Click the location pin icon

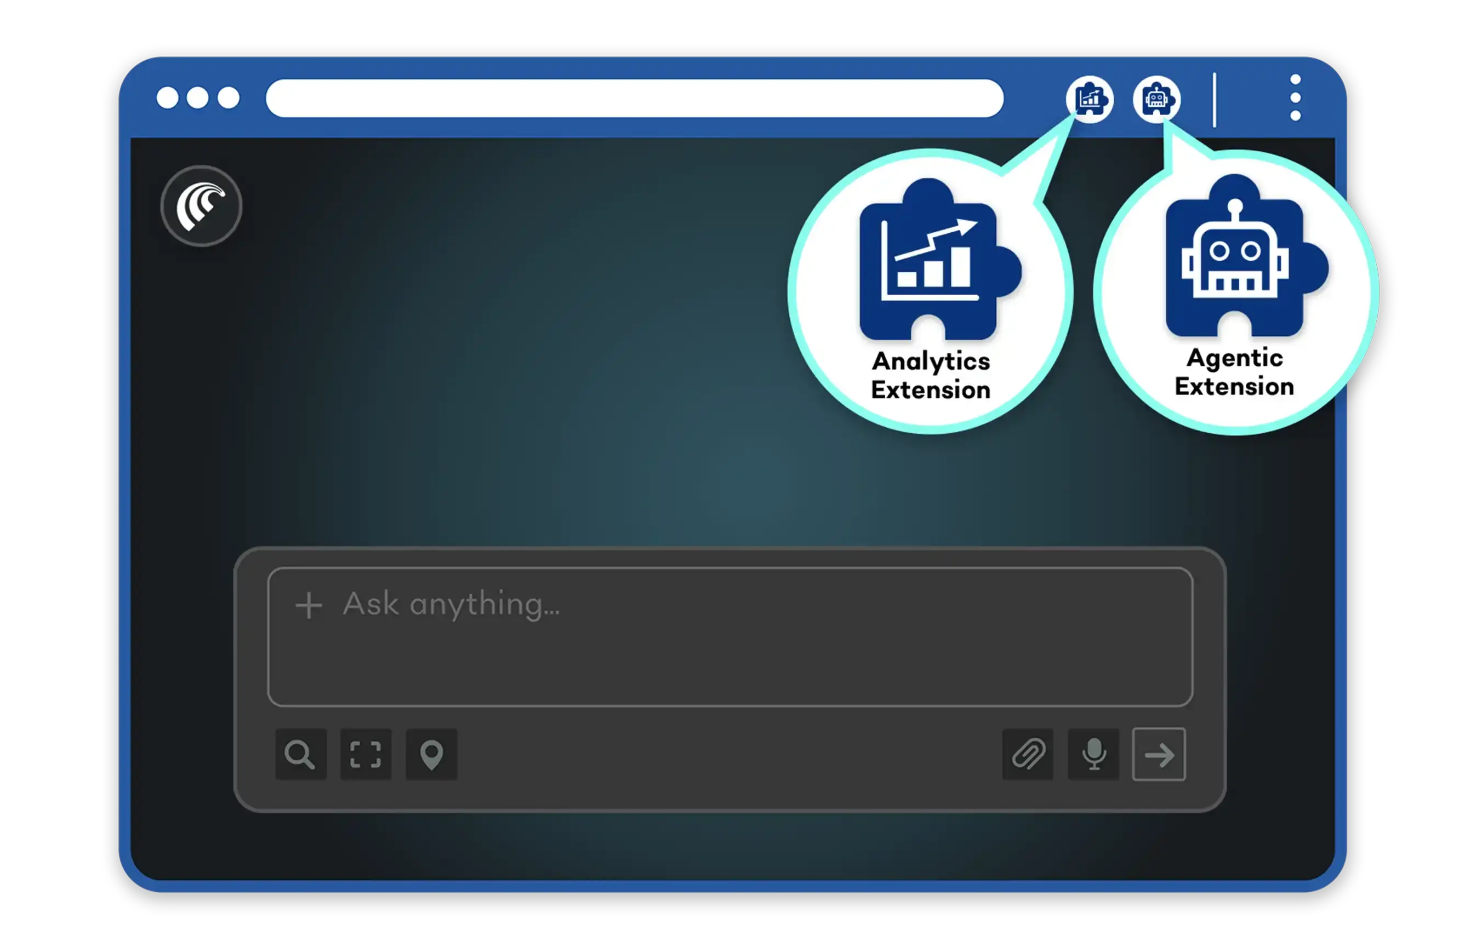431,754
